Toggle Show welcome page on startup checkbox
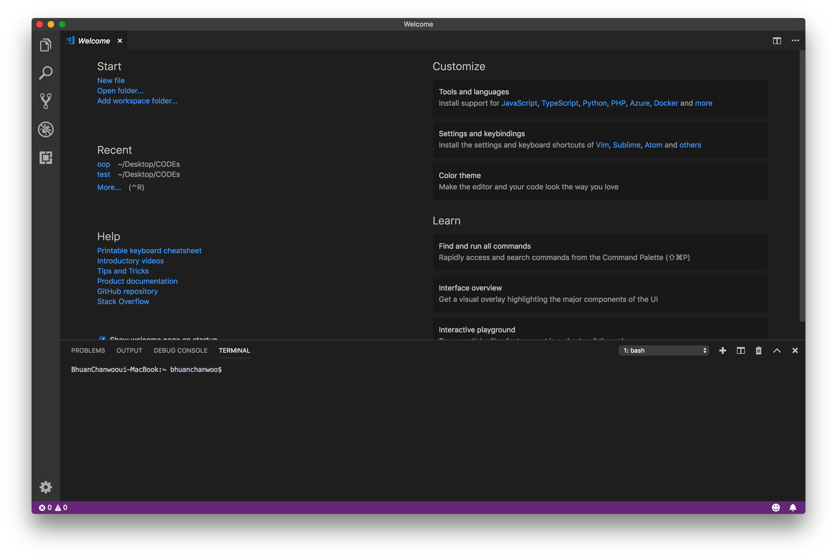The width and height of the screenshot is (837, 559). tap(102, 338)
